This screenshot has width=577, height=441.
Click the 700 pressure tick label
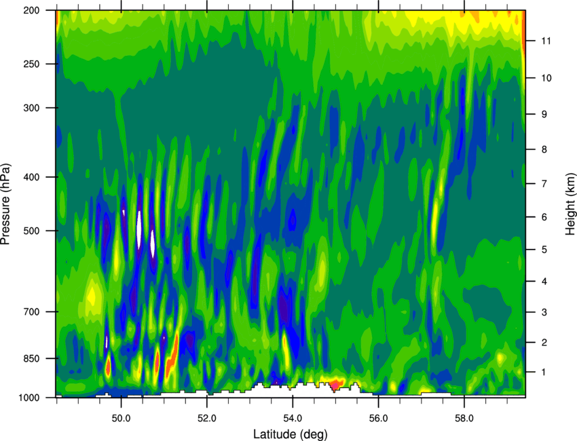pos(32,312)
